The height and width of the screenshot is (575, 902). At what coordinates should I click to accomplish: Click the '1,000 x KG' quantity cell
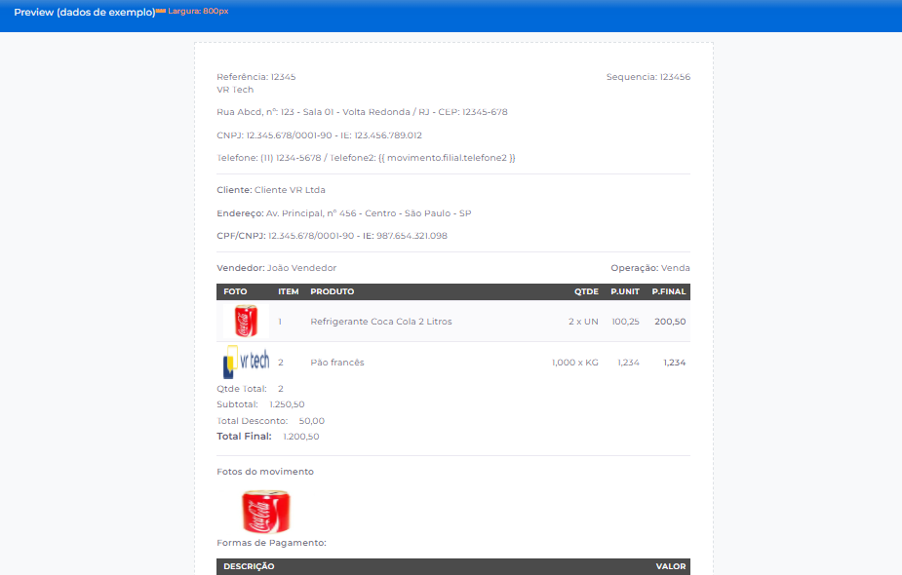coord(574,363)
